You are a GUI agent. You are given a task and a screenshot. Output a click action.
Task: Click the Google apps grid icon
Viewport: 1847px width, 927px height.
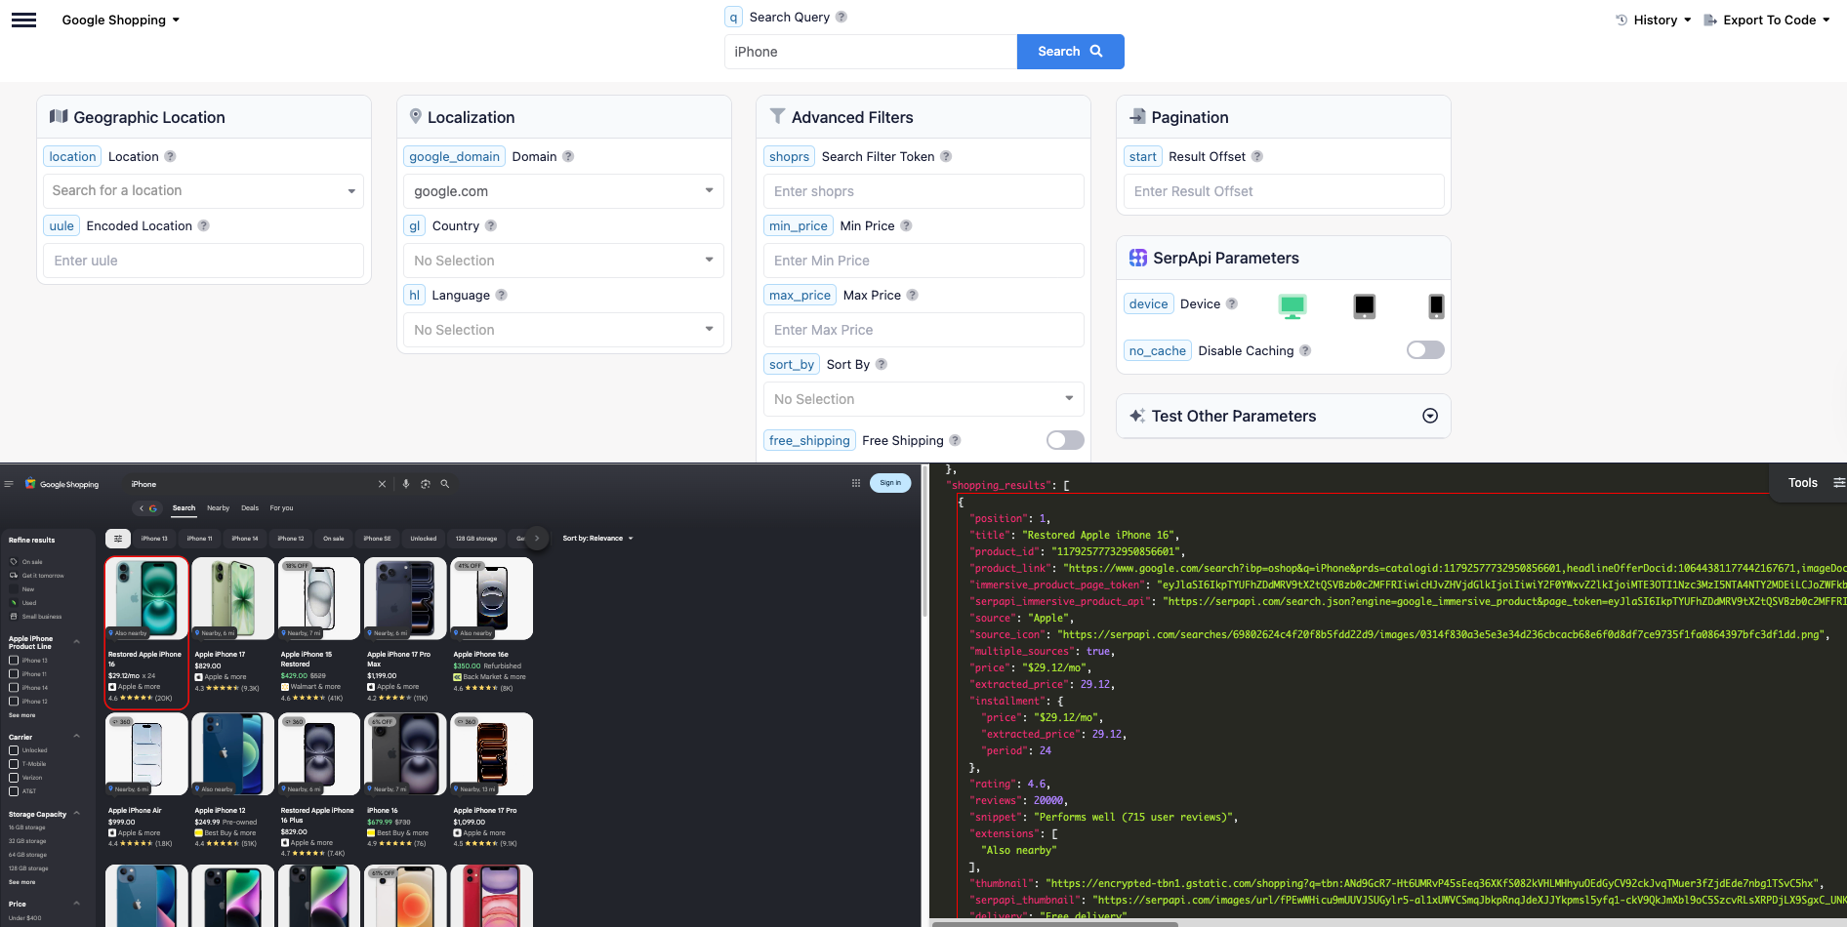(x=856, y=483)
